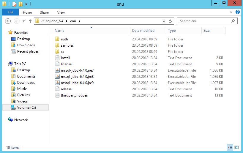Select the license text document
Screen dimensions: 243x153
[x=66, y=64]
